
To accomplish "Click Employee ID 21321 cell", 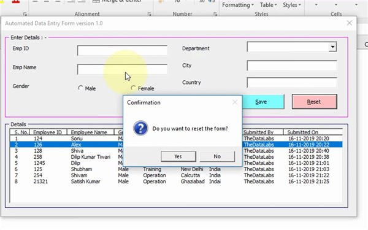I will click(x=40, y=181).
